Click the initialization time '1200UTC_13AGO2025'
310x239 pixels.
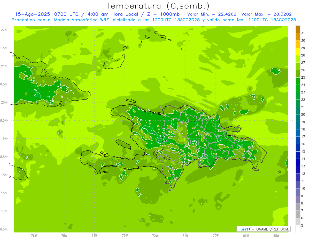click(176, 20)
